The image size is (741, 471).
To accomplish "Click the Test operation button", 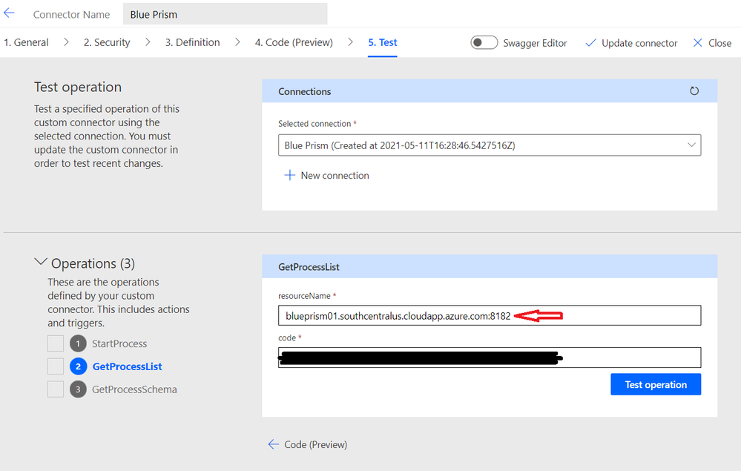I will [656, 384].
